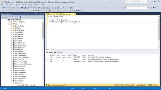Click the New Query button
The width and height of the screenshot is (161, 90).
click(x=32, y=8)
